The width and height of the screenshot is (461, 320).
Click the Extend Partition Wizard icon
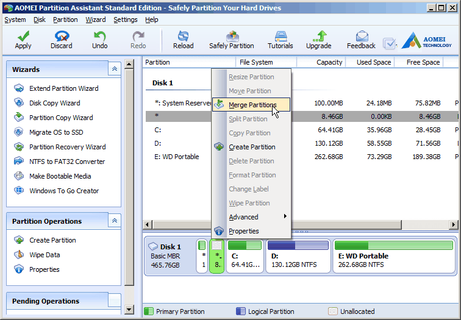click(19, 88)
